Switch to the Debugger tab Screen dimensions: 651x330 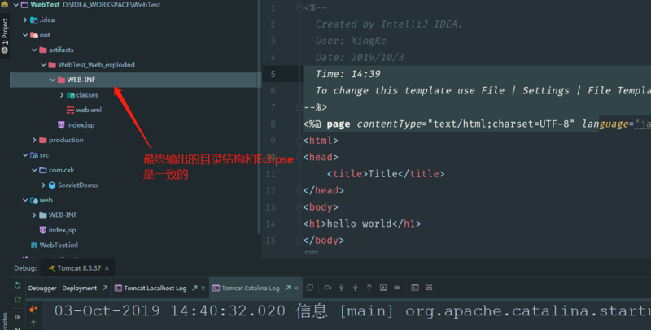(42, 288)
